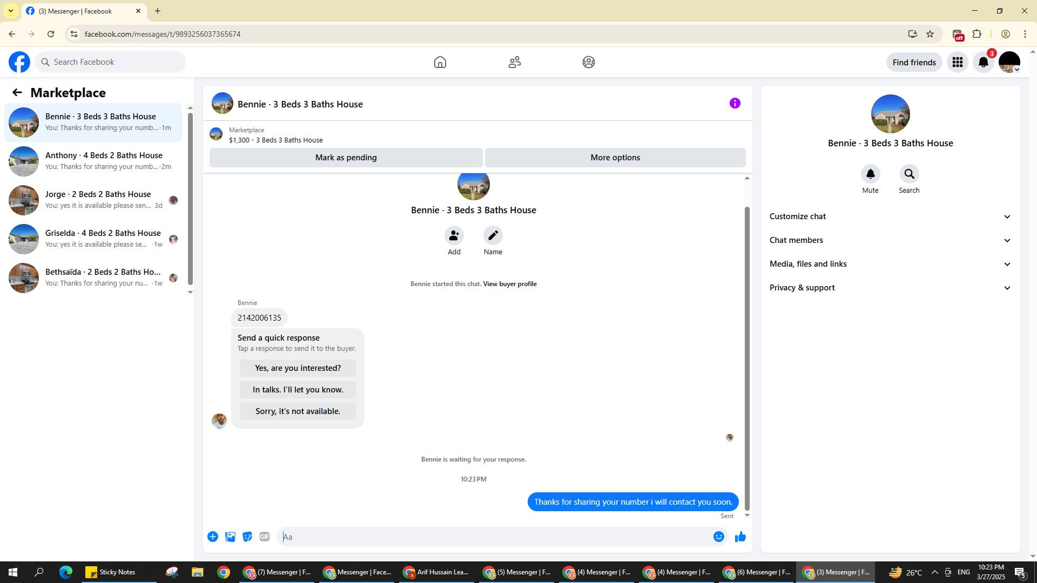1037x583 pixels.
Task: Open the Facebook logo home link
Action: pyautogui.click(x=19, y=62)
